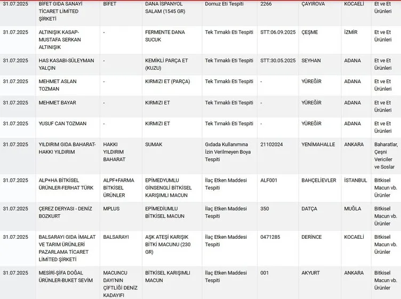Select Baharatlar, Çeşni Vericiler ve Soslar cell
Screen dimensions: 401x299
[386, 156]
